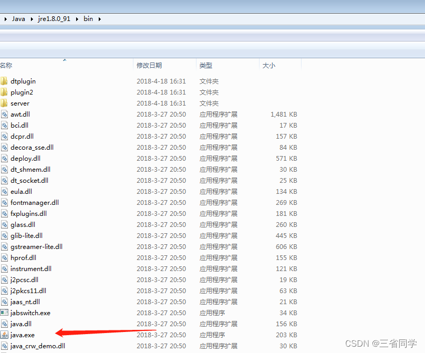
Task: Sort files by 名称 column header
Action: (66, 65)
